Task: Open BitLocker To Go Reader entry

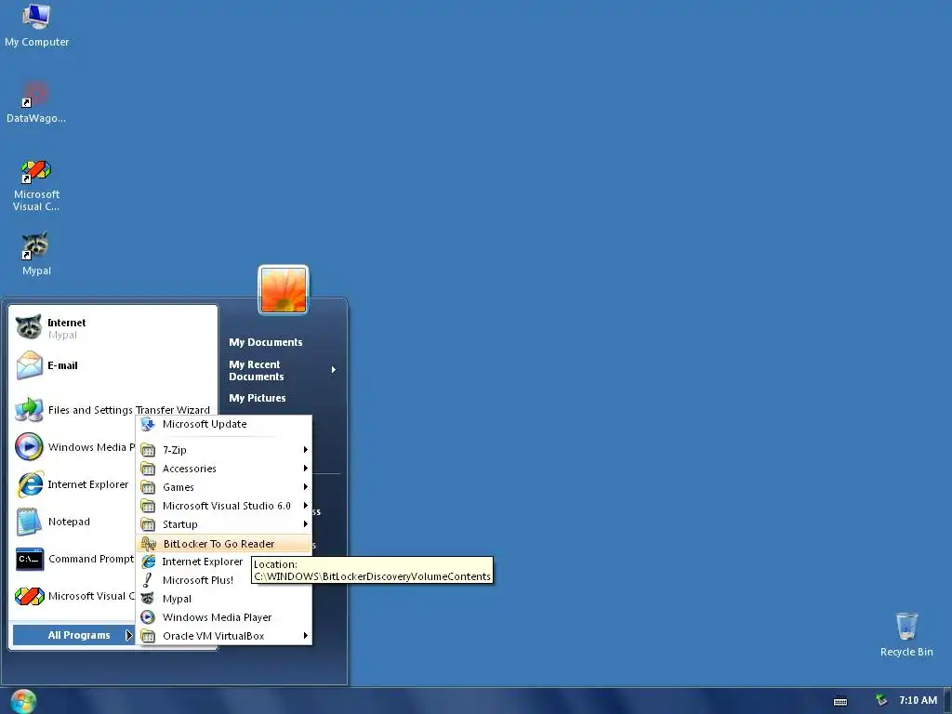Action: coord(224,543)
